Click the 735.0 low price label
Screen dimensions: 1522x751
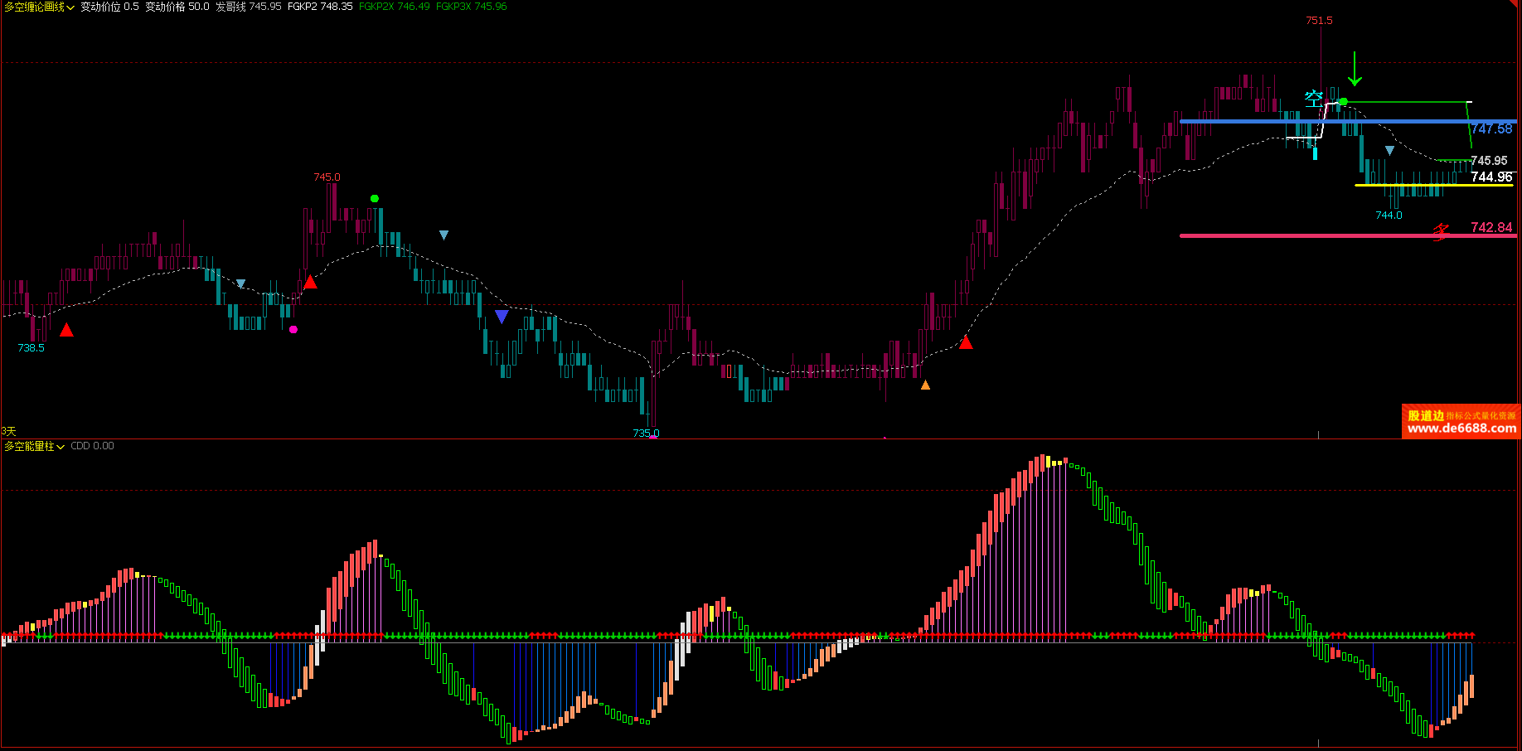tap(646, 433)
